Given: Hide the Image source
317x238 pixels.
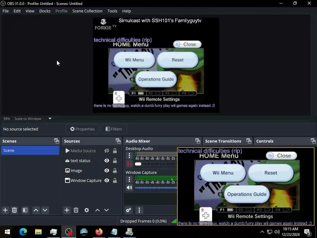Looking at the screenshot, I should pos(107,170).
